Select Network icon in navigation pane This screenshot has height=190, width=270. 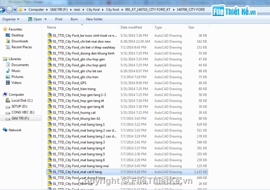(x=5, y=130)
